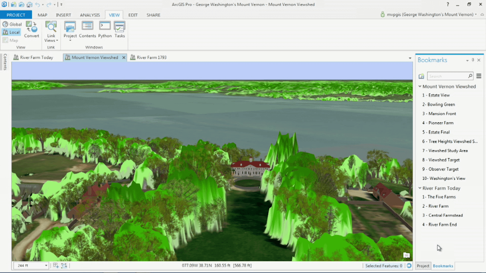Collapse the River Farm Today bookmark group
Image resolution: width=486 pixels, height=273 pixels.
(420, 188)
